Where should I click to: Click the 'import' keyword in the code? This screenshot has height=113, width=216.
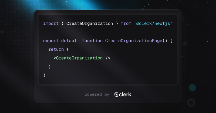[x=51, y=23]
